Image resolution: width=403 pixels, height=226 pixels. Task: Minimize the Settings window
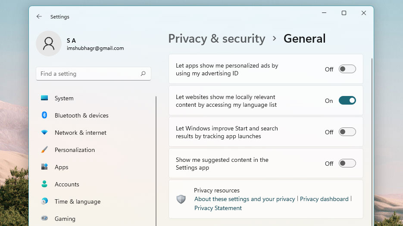324,13
